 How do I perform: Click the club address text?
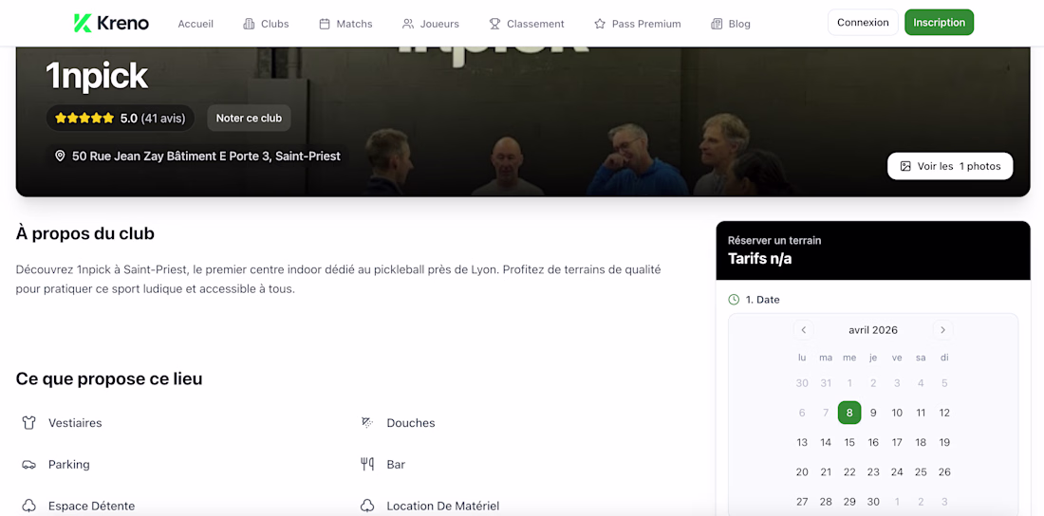click(x=206, y=157)
